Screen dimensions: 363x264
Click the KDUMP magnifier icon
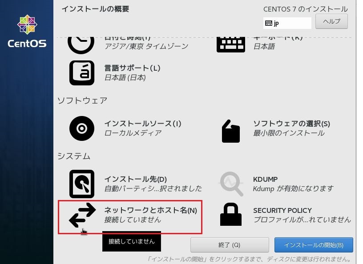[x=231, y=184]
